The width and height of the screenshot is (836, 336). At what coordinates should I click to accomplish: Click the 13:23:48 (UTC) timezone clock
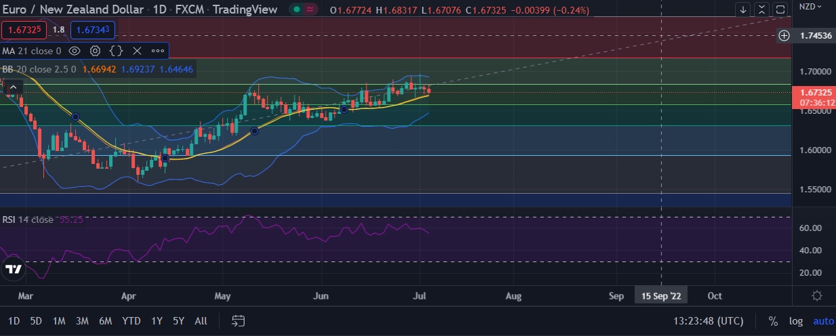pos(708,321)
